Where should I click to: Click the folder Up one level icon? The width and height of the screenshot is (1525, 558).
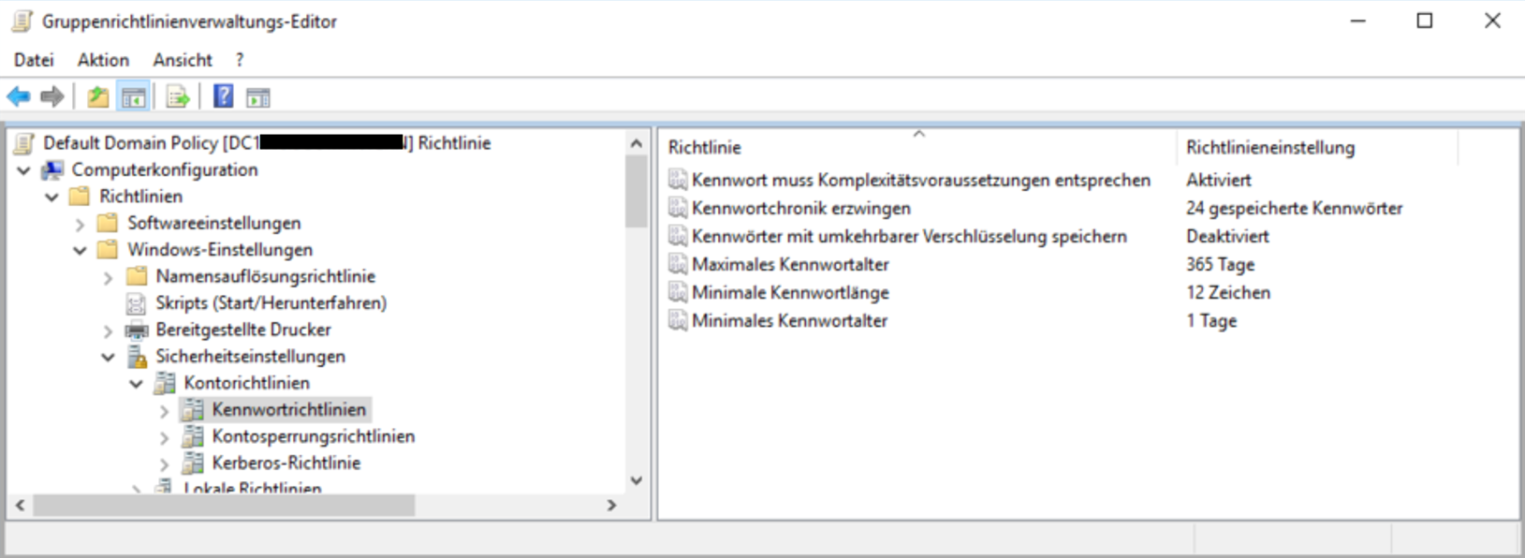tap(97, 96)
